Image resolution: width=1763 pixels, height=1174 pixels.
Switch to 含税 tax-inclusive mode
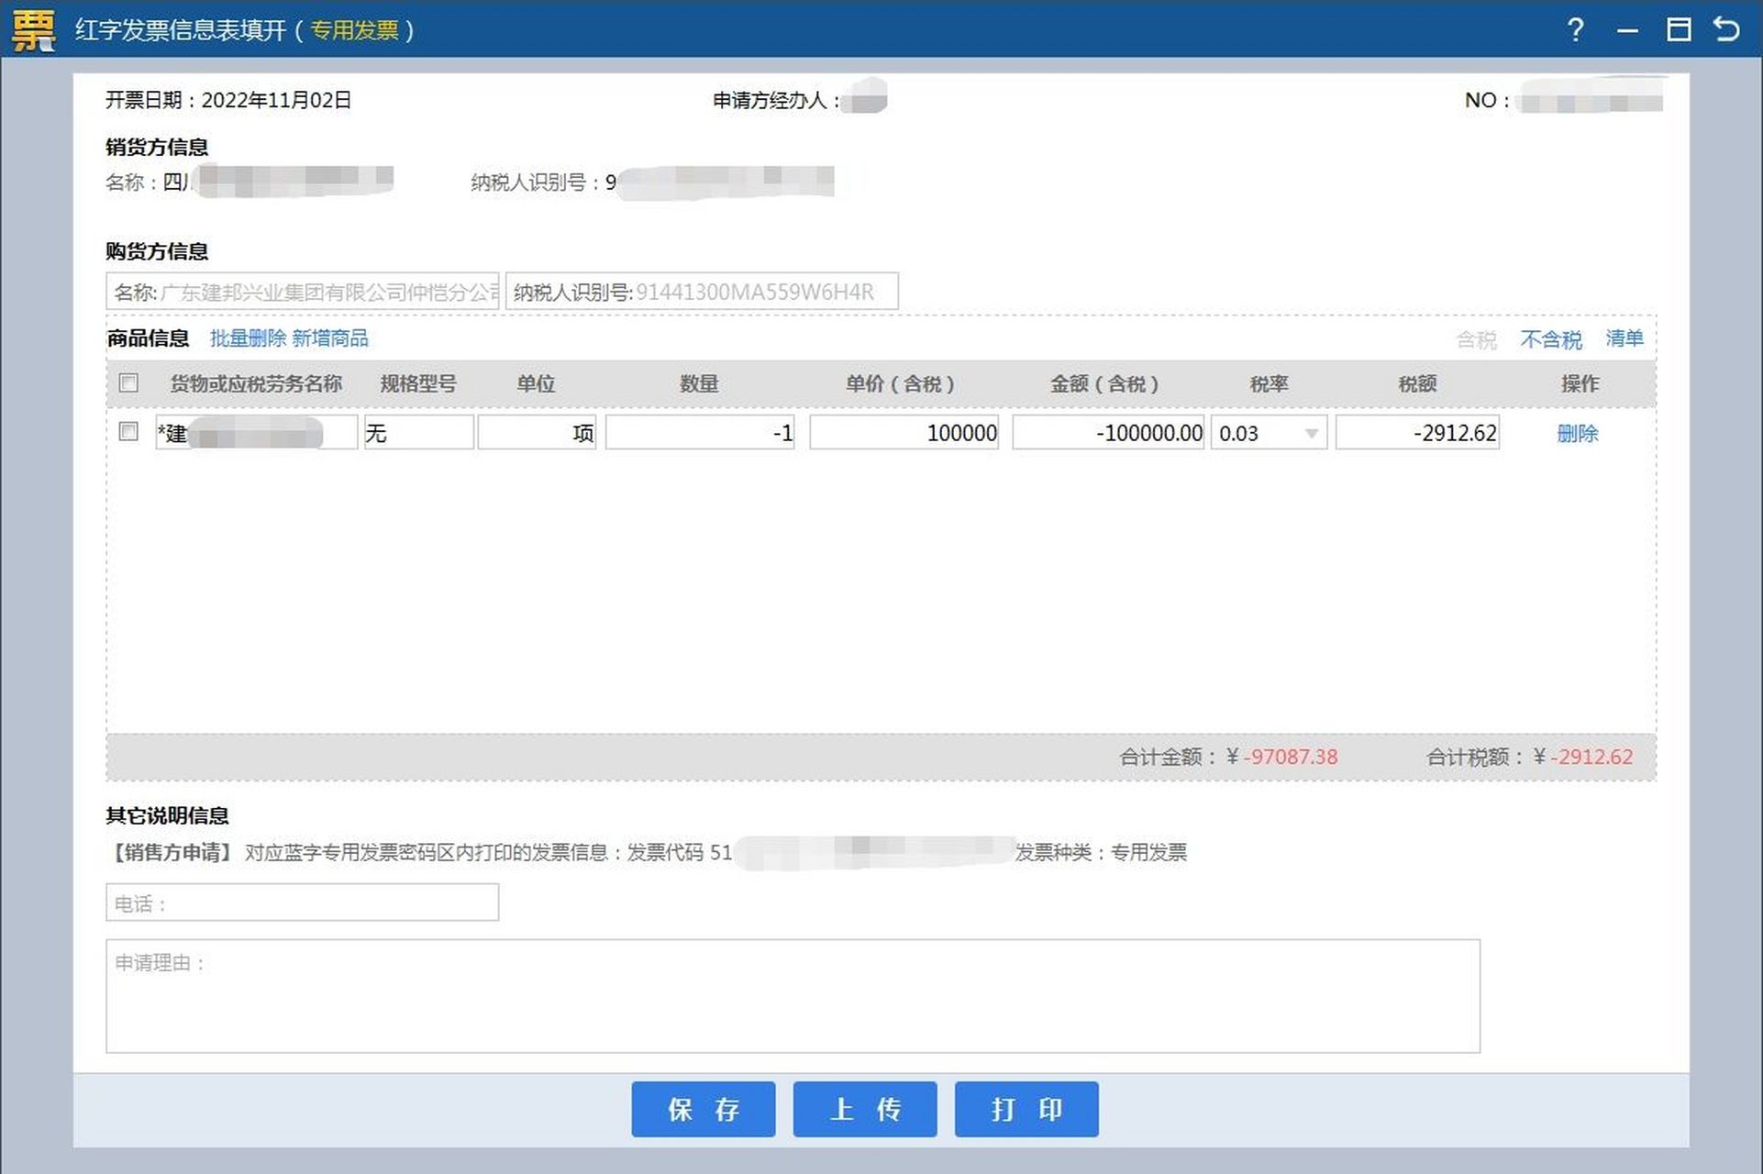point(1476,339)
